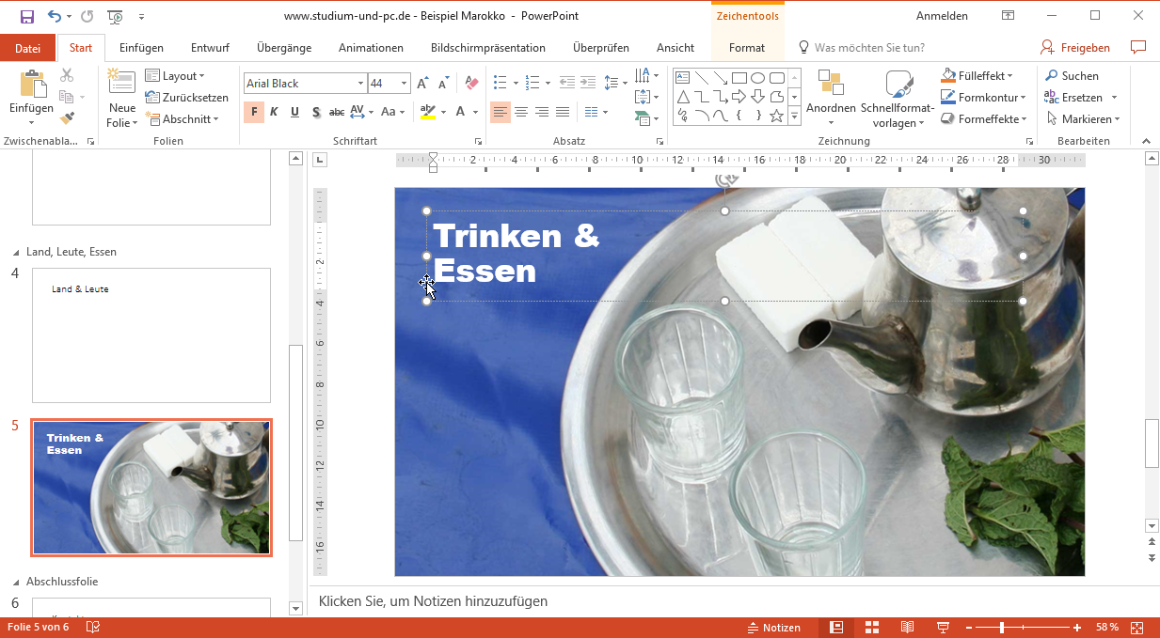Image resolution: width=1160 pixels, height=638 pixels.
Task: Switch to the Entwurf tab
Action: click(x=210, y=48)
